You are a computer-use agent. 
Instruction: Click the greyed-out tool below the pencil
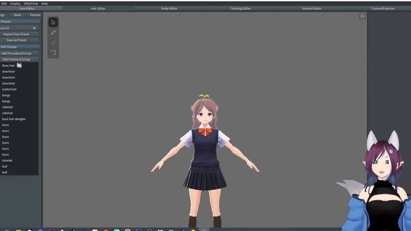(53, 42)
